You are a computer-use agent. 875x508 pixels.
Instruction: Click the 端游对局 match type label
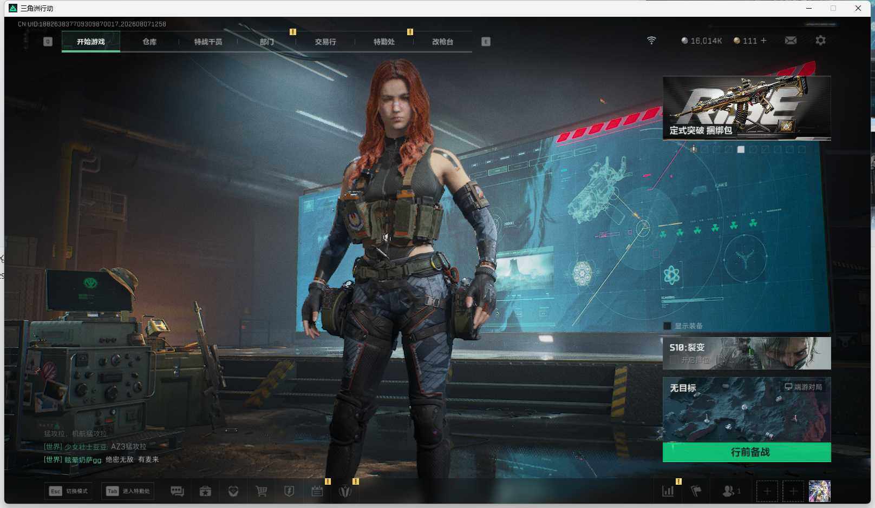(804, 387)
